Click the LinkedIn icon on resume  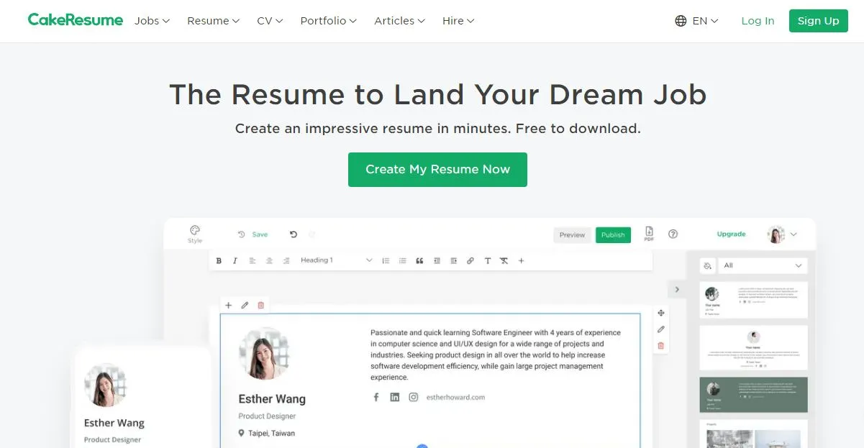click(x=394, y=397)
